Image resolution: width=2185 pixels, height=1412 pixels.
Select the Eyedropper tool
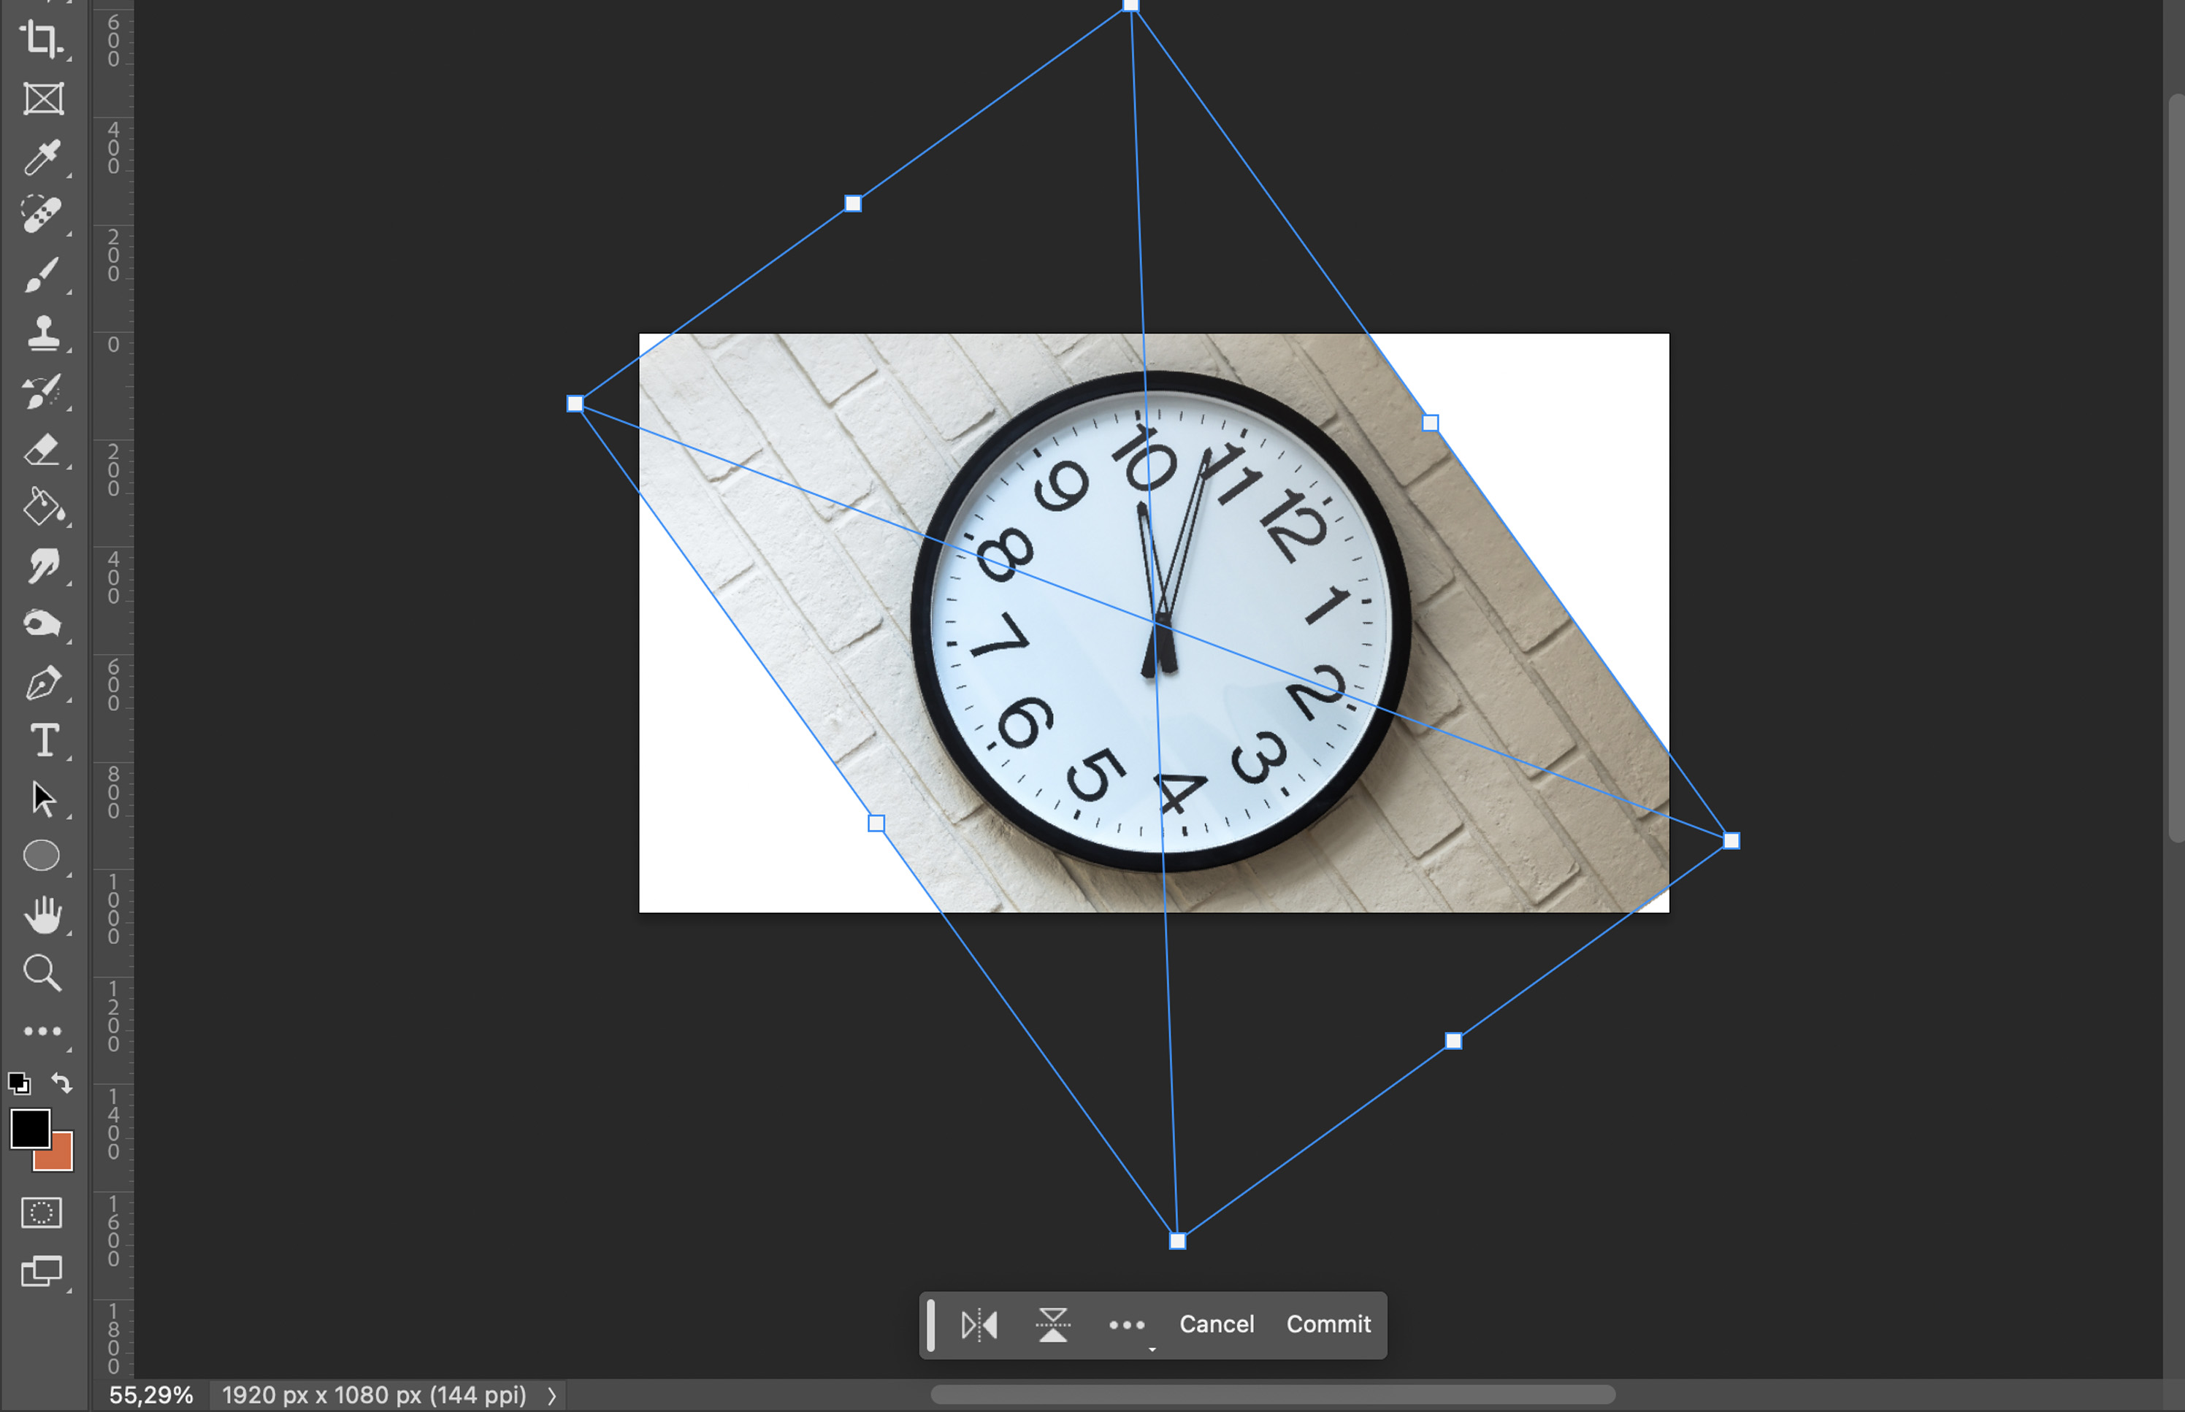click(42, 158)
